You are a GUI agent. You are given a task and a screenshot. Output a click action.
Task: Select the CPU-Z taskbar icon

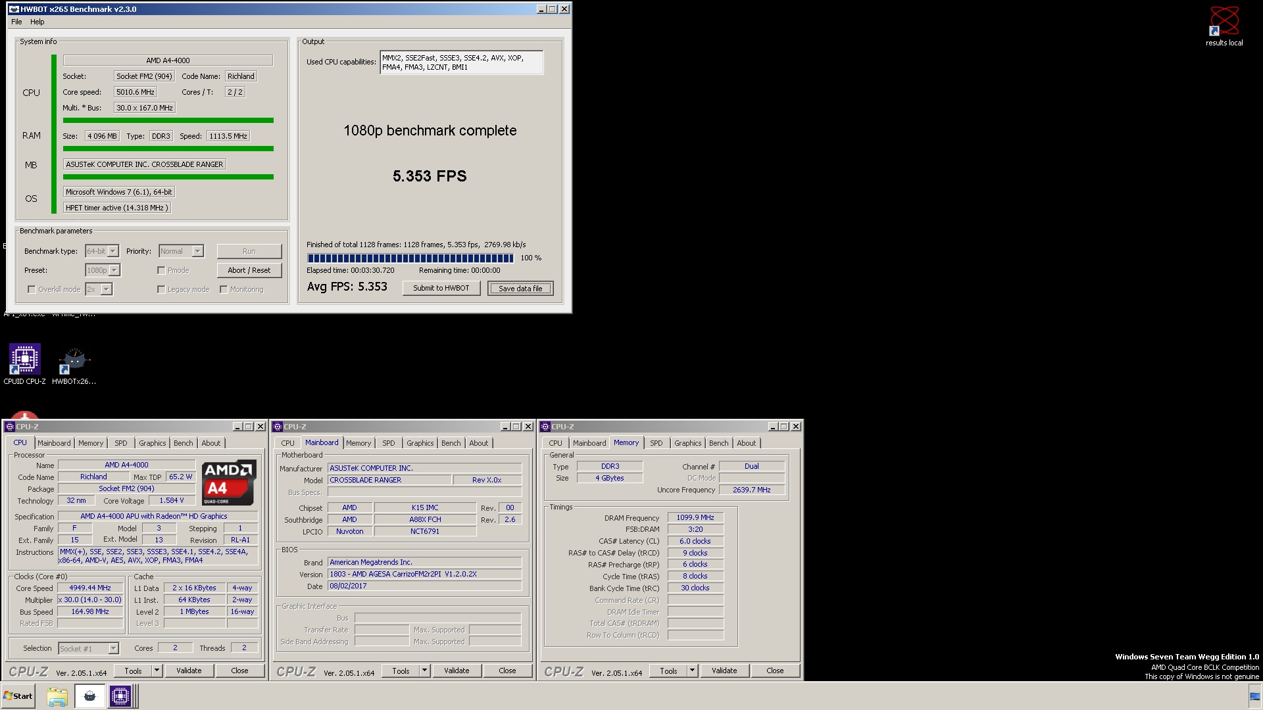tap(121, 696)
